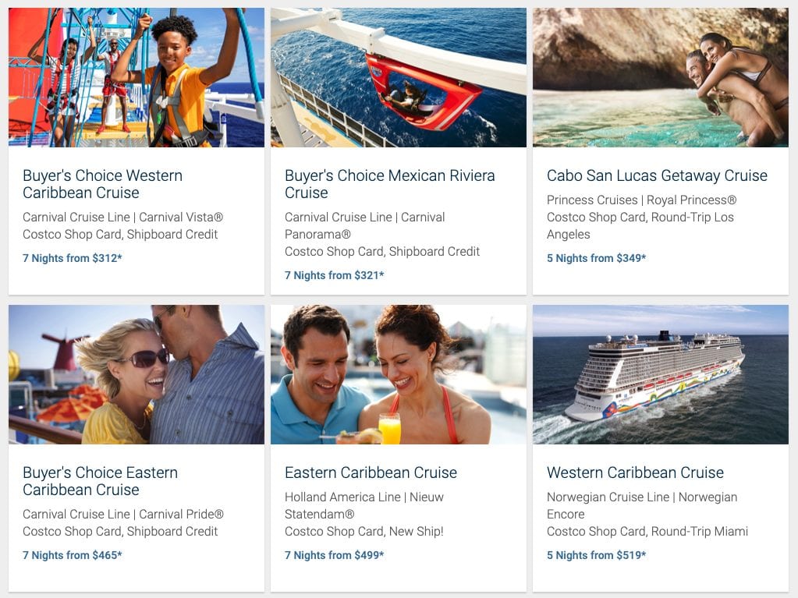The width and height of the screenshot is (798, 598).
Task: Open Cabo San Lucas Getaway Cruise title
Action: [x=657, y=175]
